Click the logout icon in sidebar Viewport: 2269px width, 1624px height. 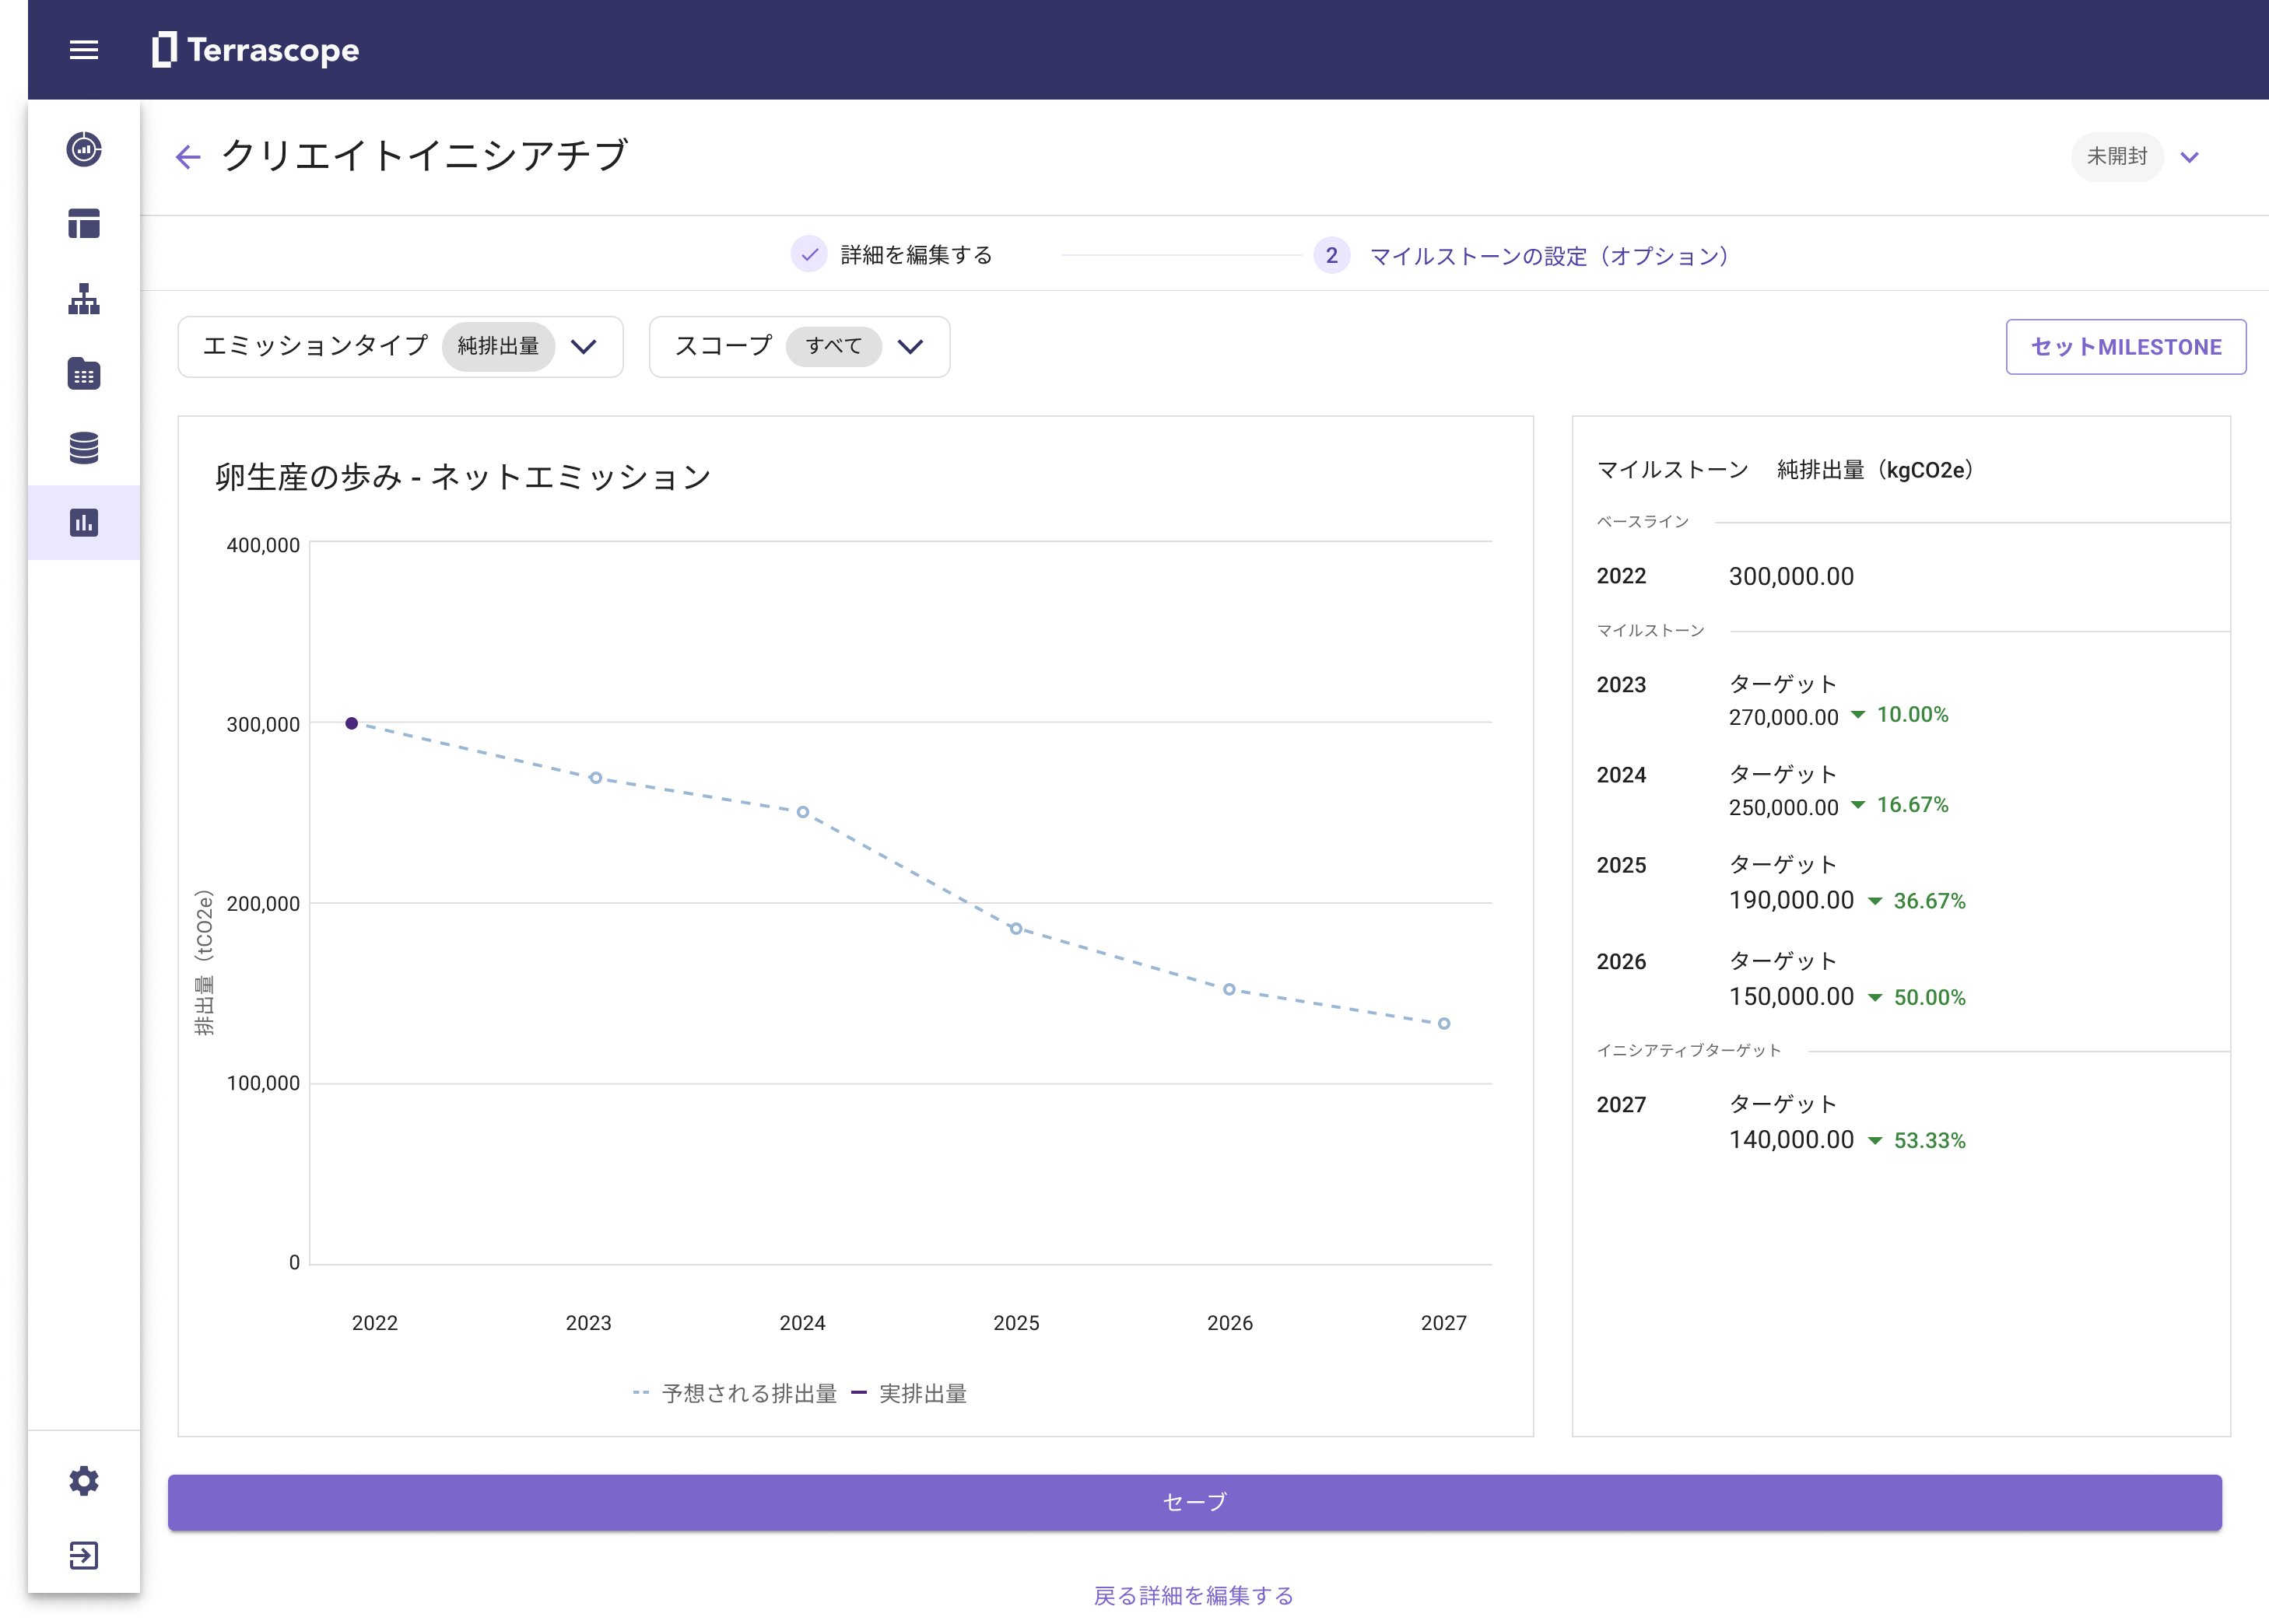[84, 1556]
